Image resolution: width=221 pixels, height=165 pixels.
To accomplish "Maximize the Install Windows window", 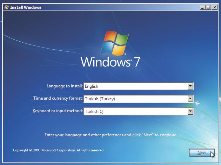I will click(x=208, y=7).
